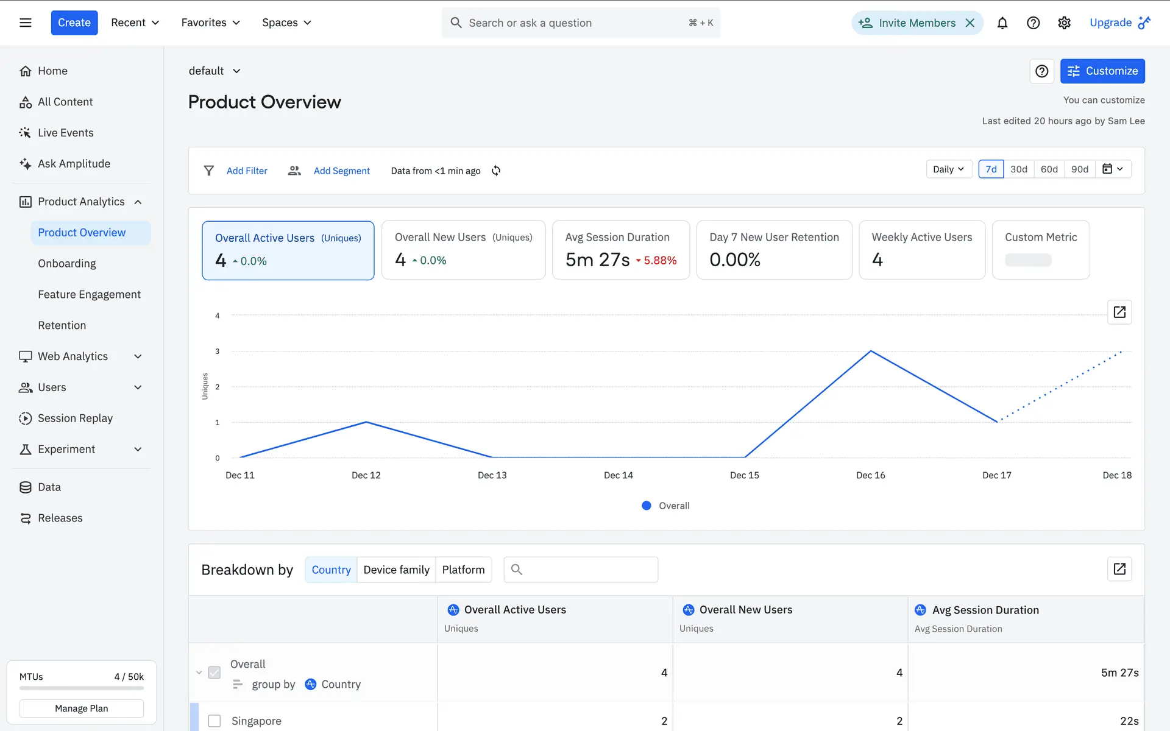1170x731 pixels.
Task: Toggle the hamburger menu icon
Action: 25,23
